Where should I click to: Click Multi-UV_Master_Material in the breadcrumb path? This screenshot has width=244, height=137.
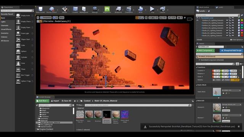(x=106, y=101)
